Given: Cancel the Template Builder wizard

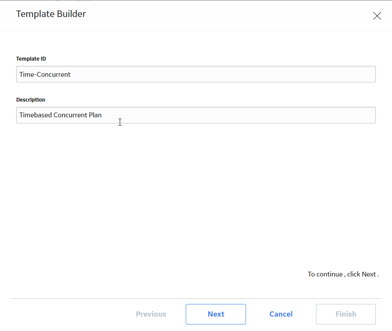Looking at the screenshot, I should [281, 314].
